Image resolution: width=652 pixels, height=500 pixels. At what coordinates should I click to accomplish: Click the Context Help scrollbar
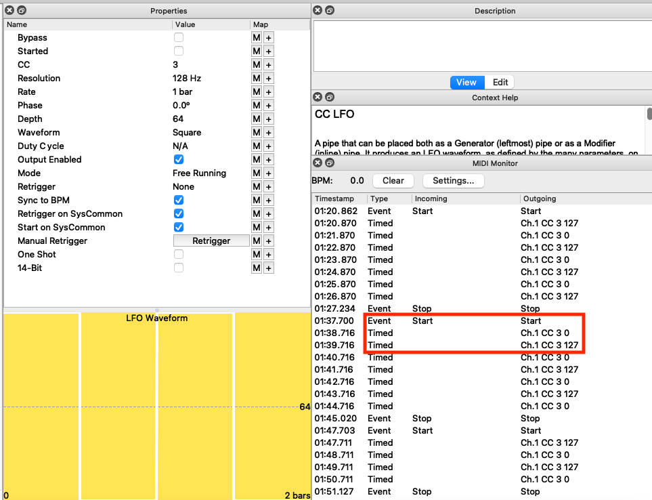pos(649,114)
